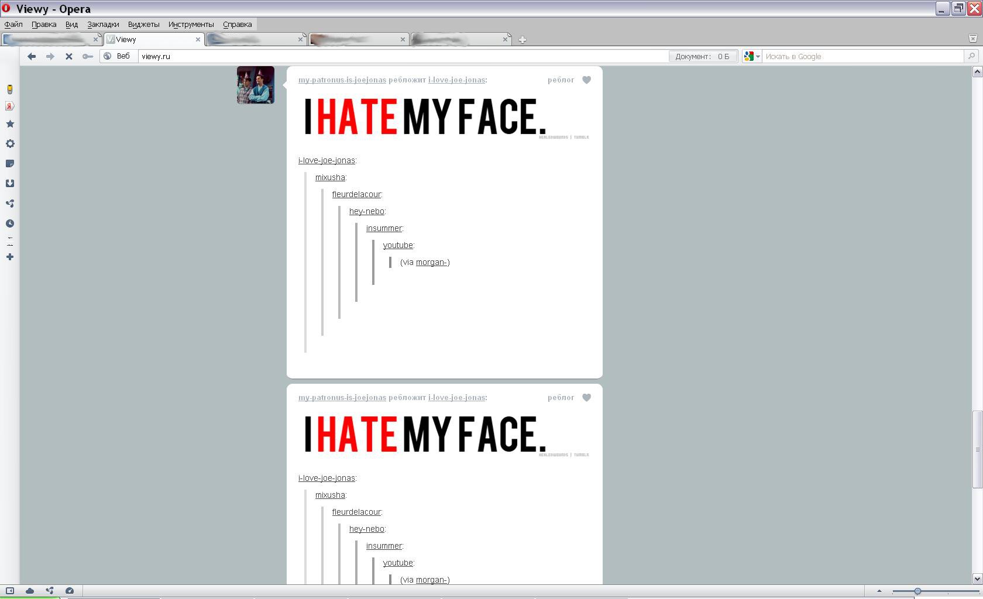Click the Opera Link cloud icon in status bar
This screenshot has width=983, height=599.
(x=30, y=591)
